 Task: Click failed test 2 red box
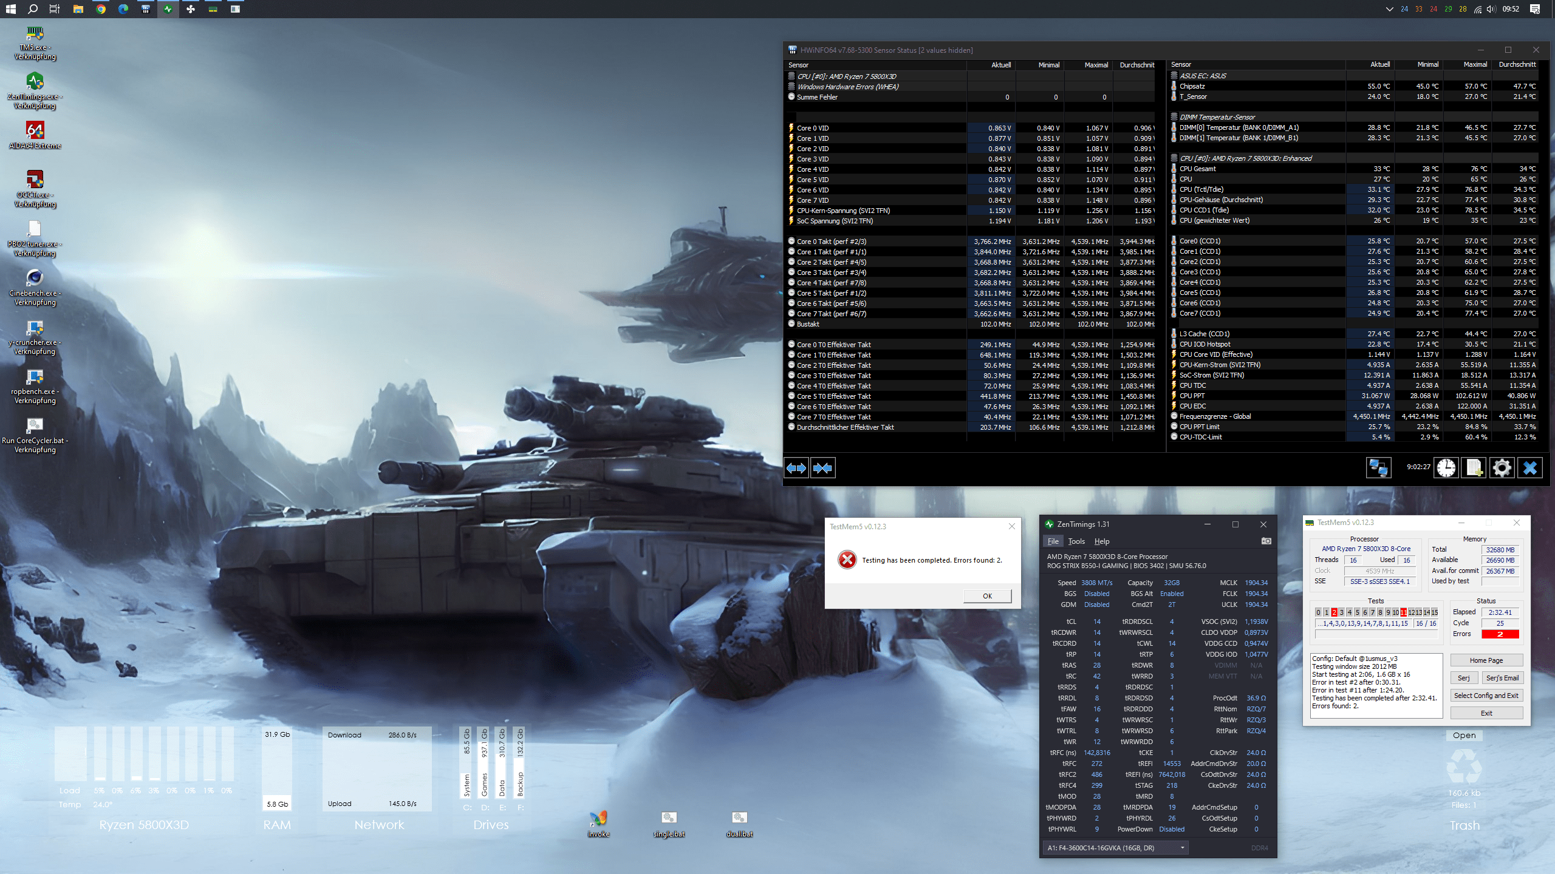[1334, 612]
